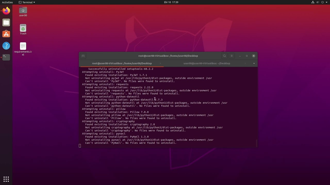Show Applications grid in the dock
Viewport: 330px width, 185px height.
pos(6,179)
